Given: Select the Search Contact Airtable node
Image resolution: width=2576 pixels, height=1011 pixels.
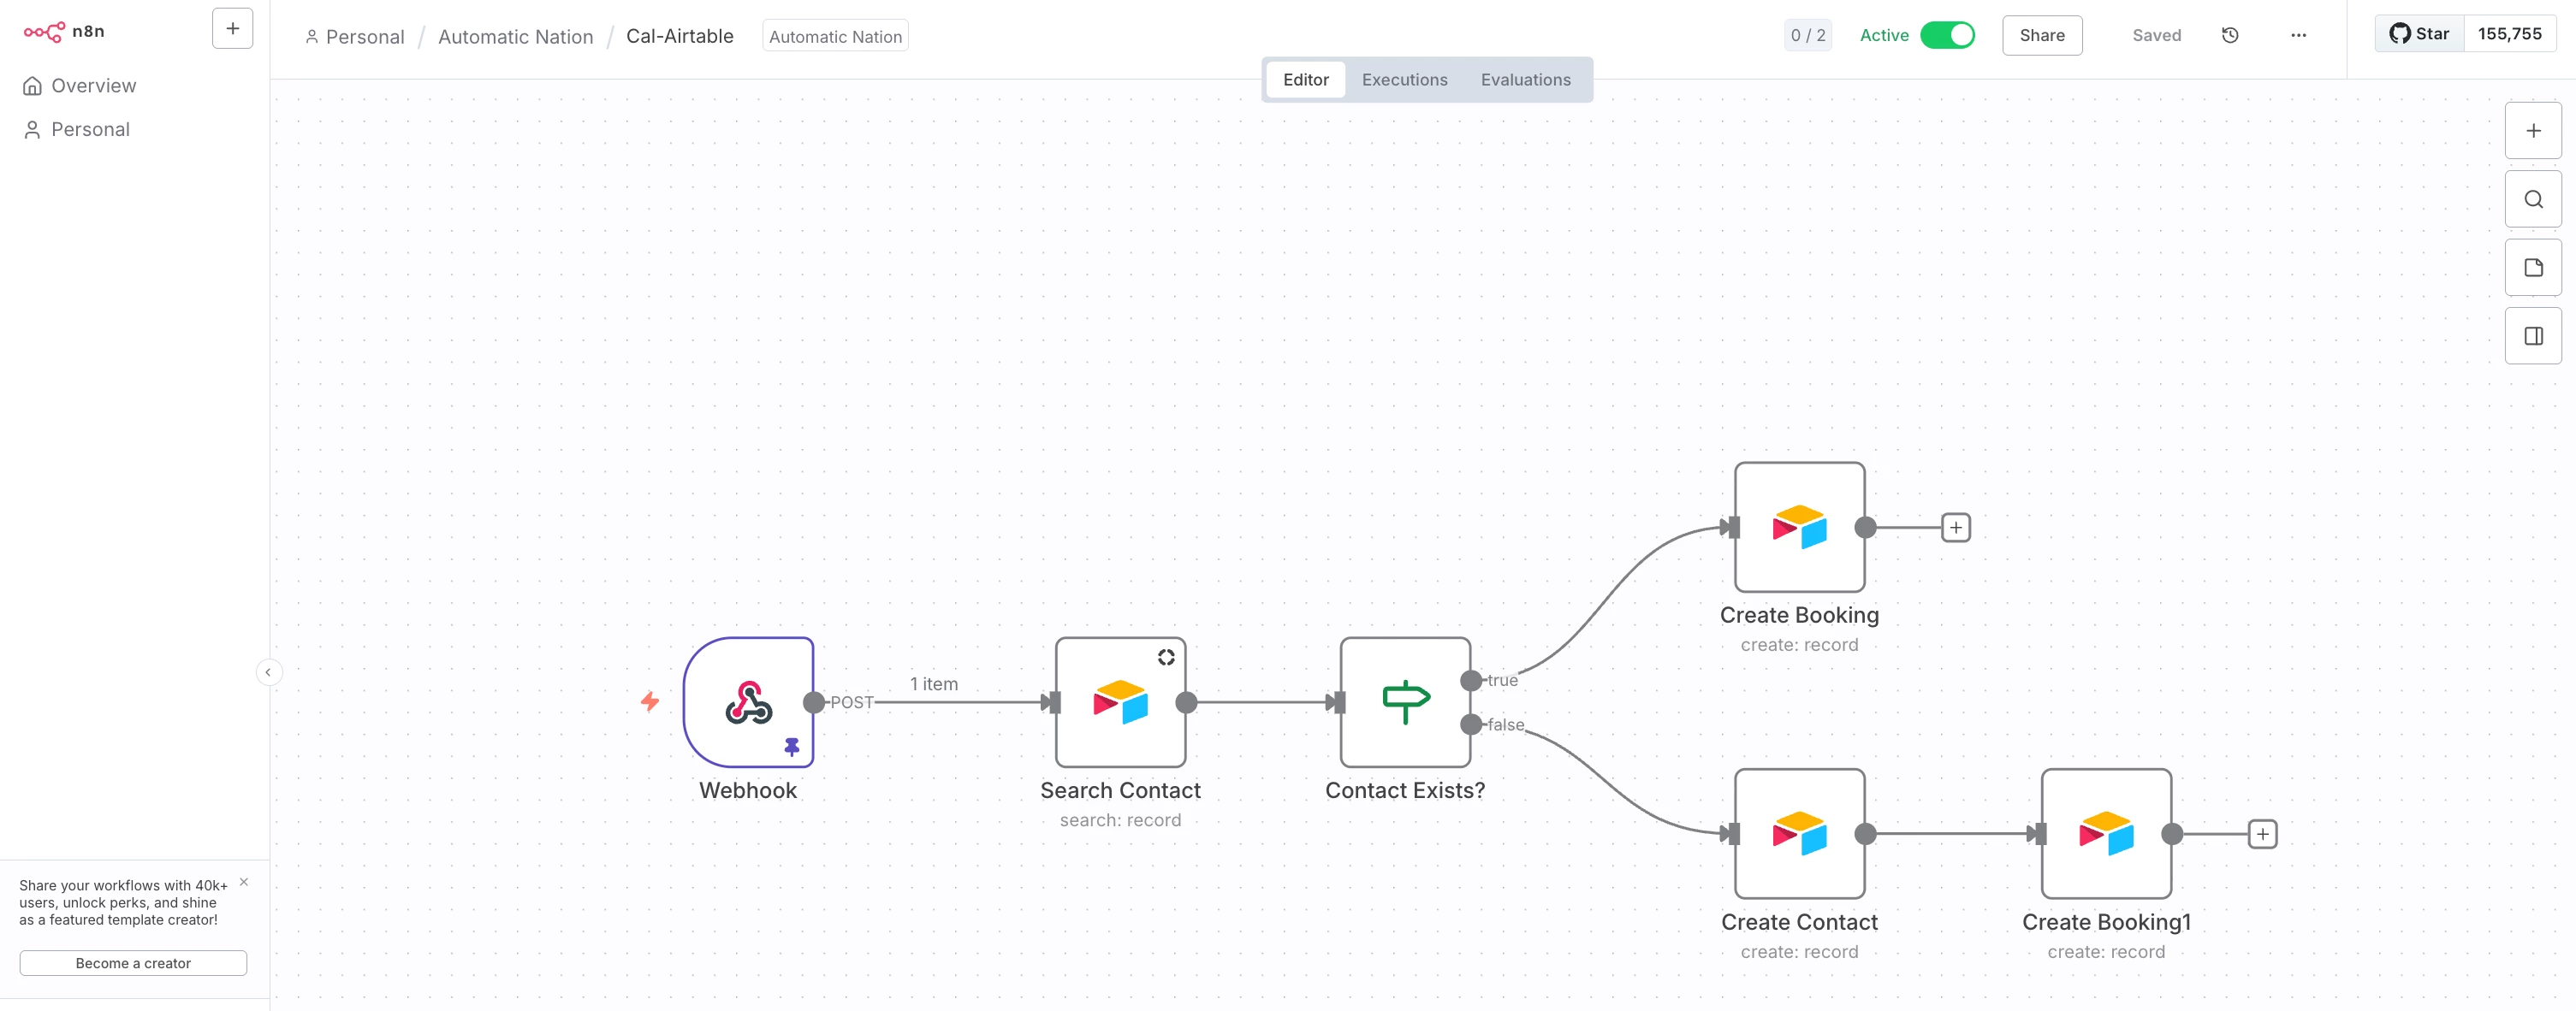Looking at the screenshot, I should [x=1119, y=702].
